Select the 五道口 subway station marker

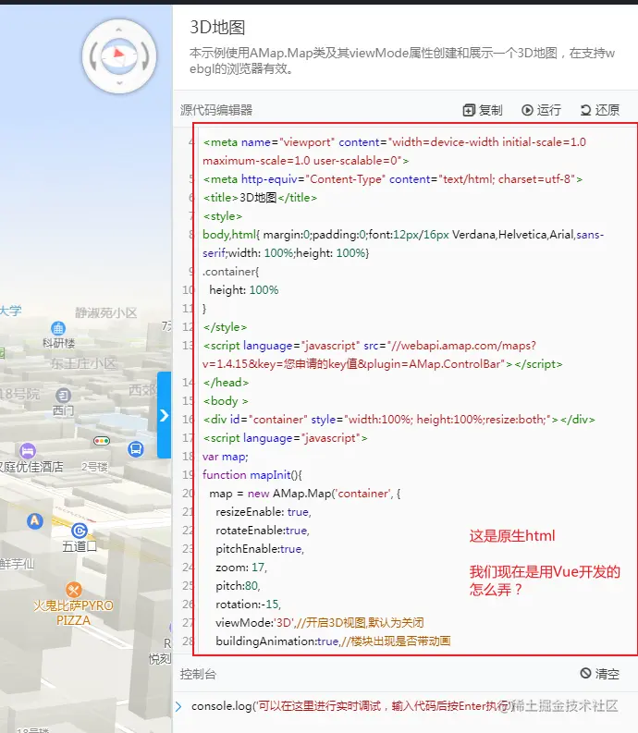[80, 530]
